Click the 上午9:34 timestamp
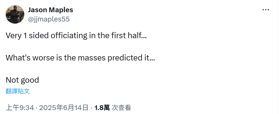This screenshot has height=114, width=279. (x=20, y=108)
